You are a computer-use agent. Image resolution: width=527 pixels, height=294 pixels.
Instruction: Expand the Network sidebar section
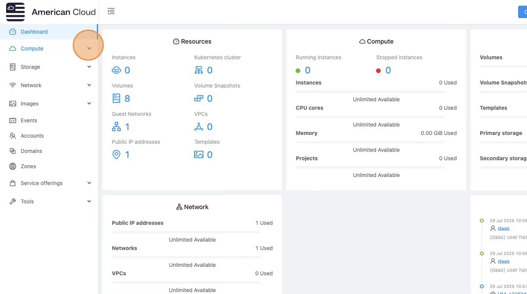pos(89,85)
